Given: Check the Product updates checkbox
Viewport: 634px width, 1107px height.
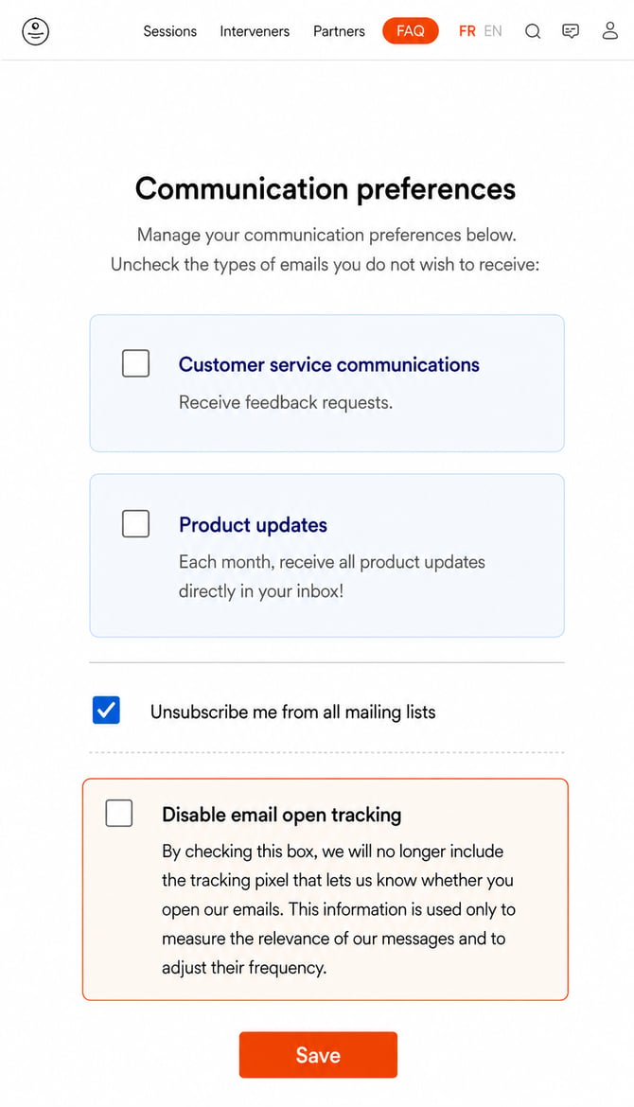Looking at the screenshot, I should point(135,524).
